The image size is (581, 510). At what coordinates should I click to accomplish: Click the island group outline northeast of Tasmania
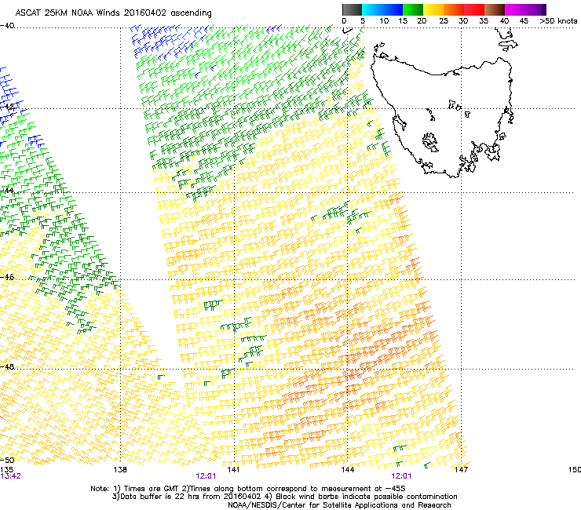[x=507, y=40]
